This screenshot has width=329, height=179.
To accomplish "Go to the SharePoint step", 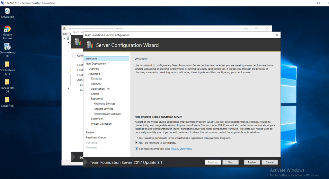I will [97, 119].
